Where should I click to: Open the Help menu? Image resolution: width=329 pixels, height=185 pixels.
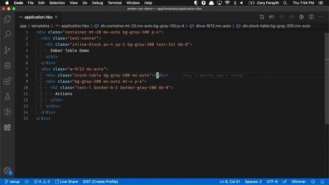[x=148, y=3]
